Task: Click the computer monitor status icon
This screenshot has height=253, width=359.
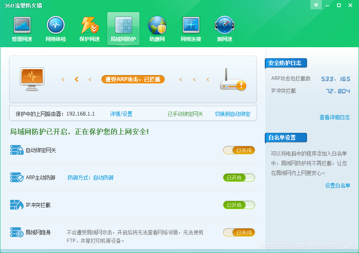Action: [x=32, y=79]
